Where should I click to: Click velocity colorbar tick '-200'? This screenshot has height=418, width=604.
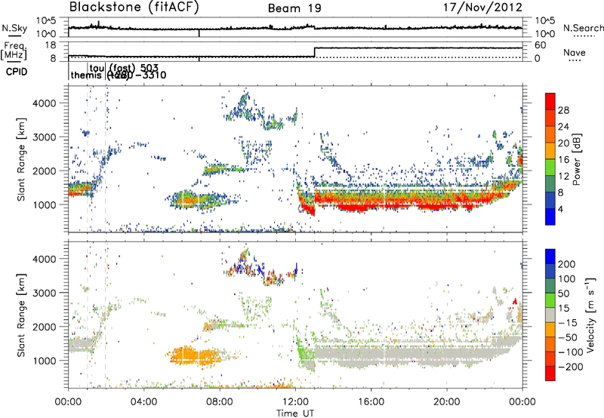pyautogui.click(x=570, y=367)
